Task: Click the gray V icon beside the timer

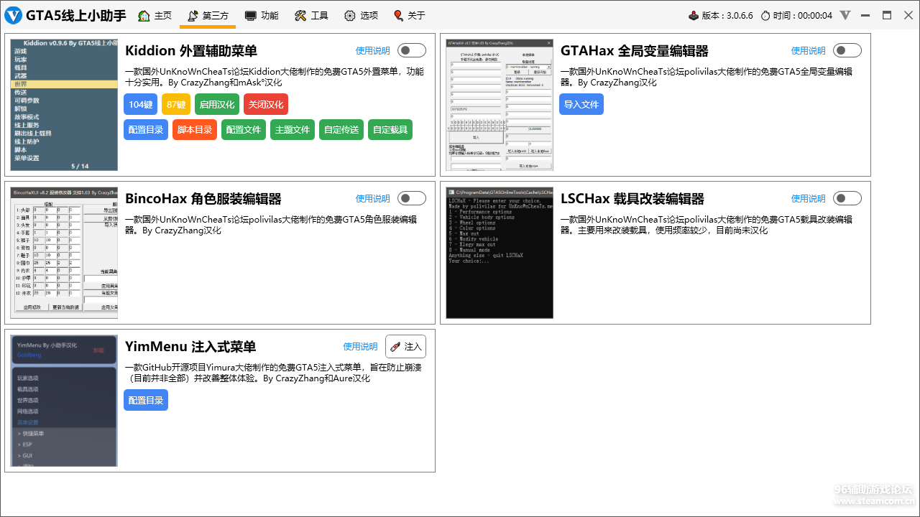Action: pyautogui.click(x=845, y=15)
